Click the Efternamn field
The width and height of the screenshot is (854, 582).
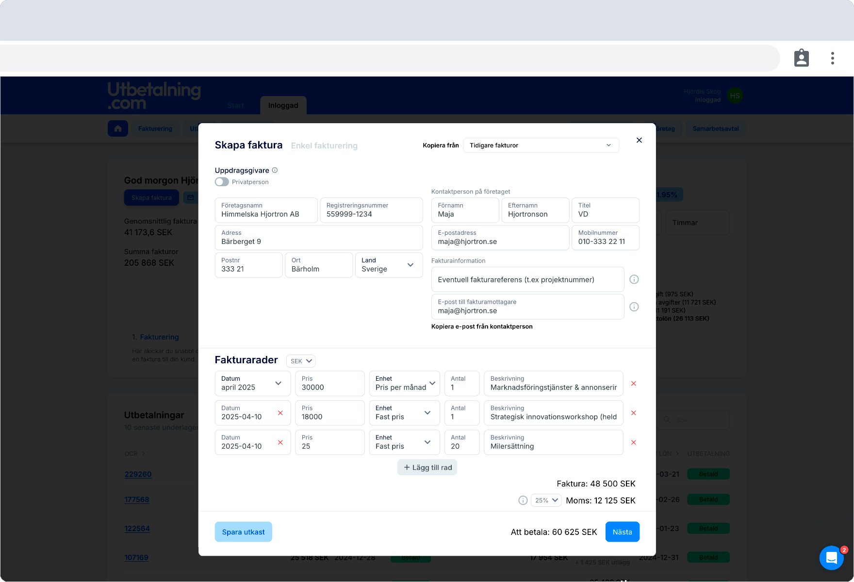coord(535,210)
